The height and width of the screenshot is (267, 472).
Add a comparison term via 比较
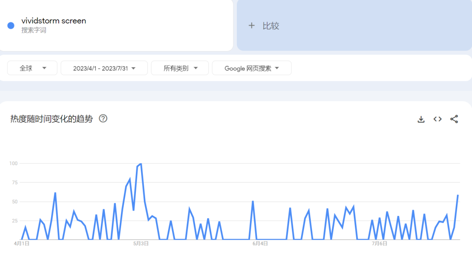[354, 25]
